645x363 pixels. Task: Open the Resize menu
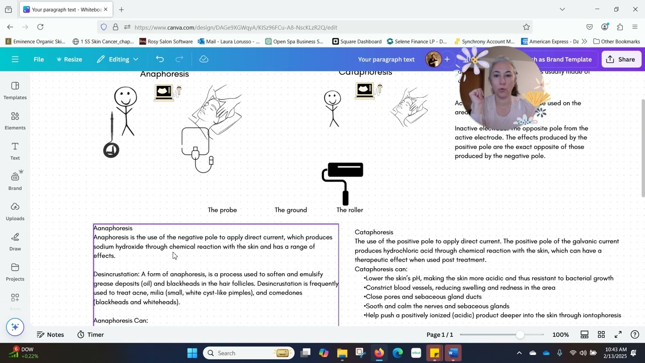(x=70, y=59)
